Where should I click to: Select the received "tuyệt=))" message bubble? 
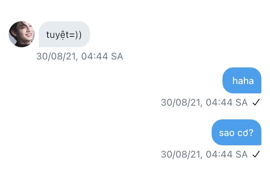(x=64, y=34)
